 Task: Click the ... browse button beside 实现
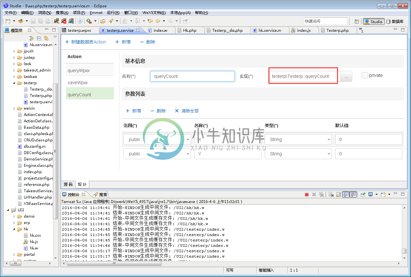point(346,76)
